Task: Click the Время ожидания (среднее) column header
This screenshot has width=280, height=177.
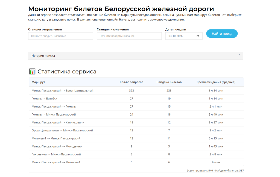Action: (216, 82)
